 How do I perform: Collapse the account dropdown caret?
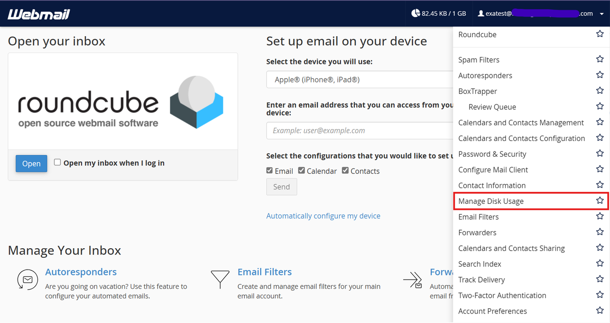[603, 14]
